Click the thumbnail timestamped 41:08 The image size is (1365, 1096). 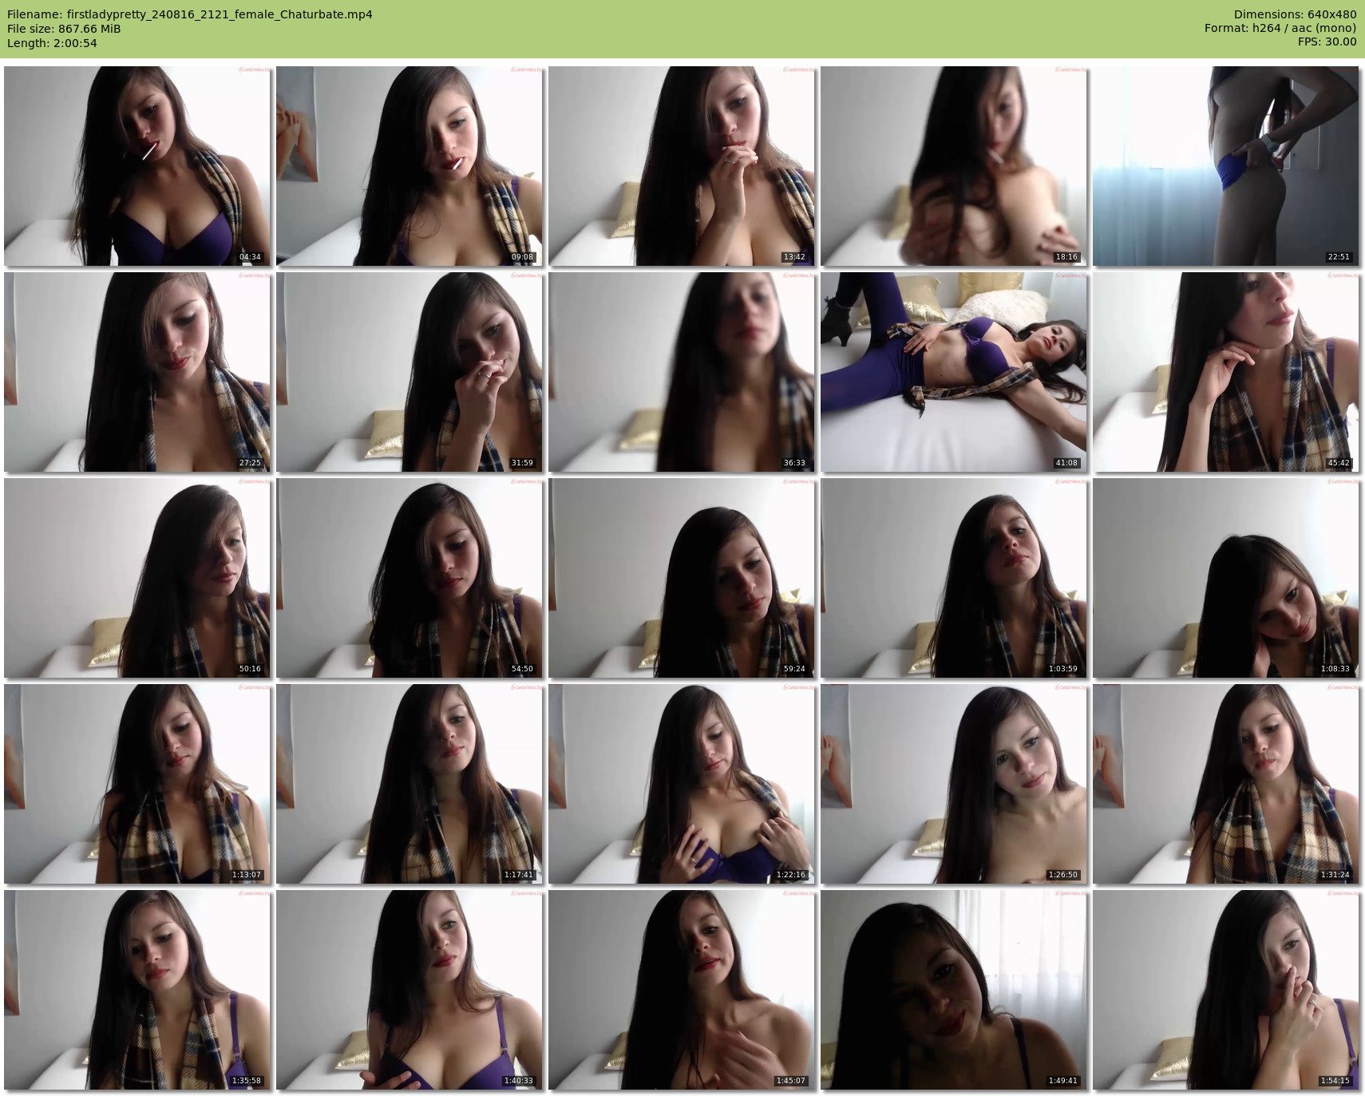click(x=954, y=372)
